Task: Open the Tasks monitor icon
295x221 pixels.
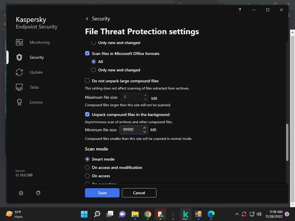Action: tap(19, 87)
